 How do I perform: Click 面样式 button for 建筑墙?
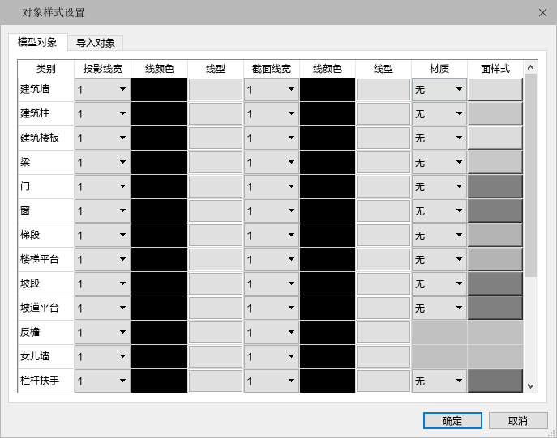[x=495, y=89]
